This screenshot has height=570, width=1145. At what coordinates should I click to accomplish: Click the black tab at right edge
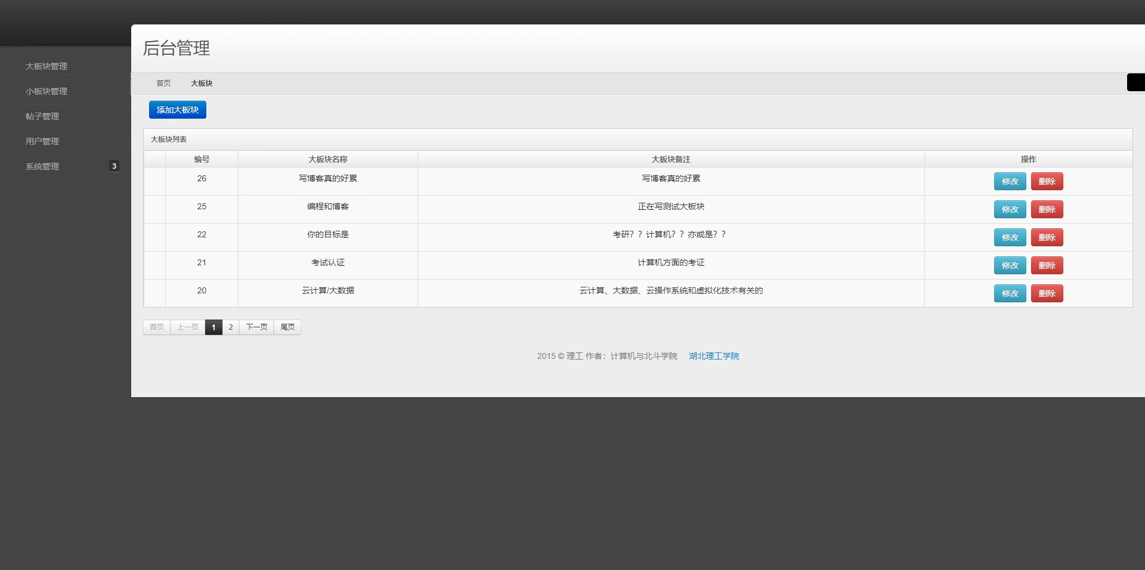click(x=1135, y=82)
